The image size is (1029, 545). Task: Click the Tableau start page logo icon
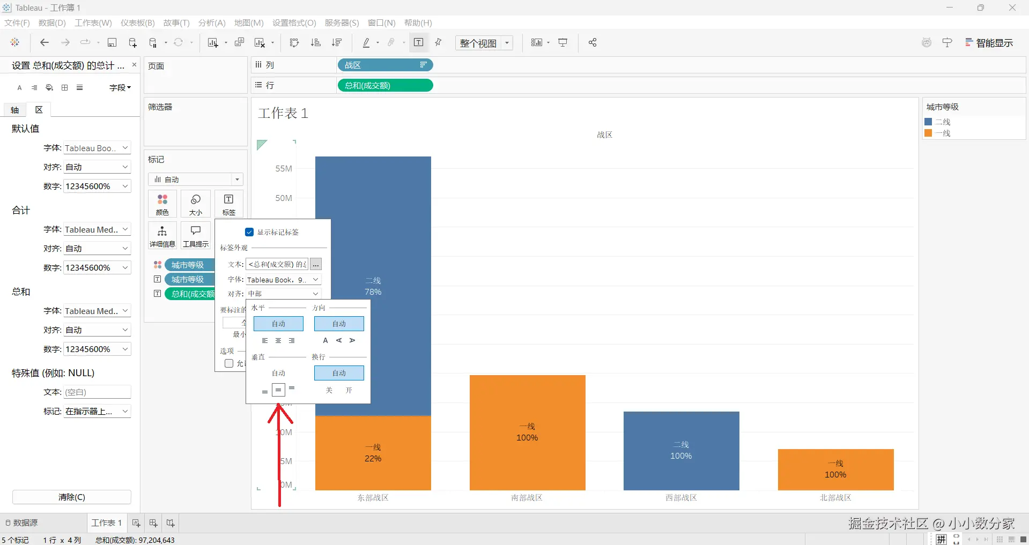click(15, 42)
